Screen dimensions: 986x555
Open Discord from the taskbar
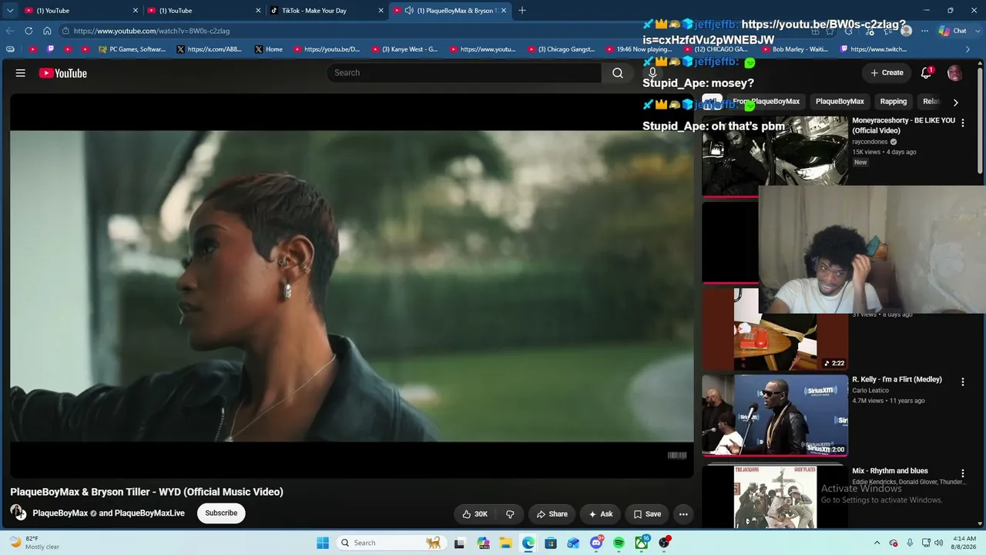[596, 543]
